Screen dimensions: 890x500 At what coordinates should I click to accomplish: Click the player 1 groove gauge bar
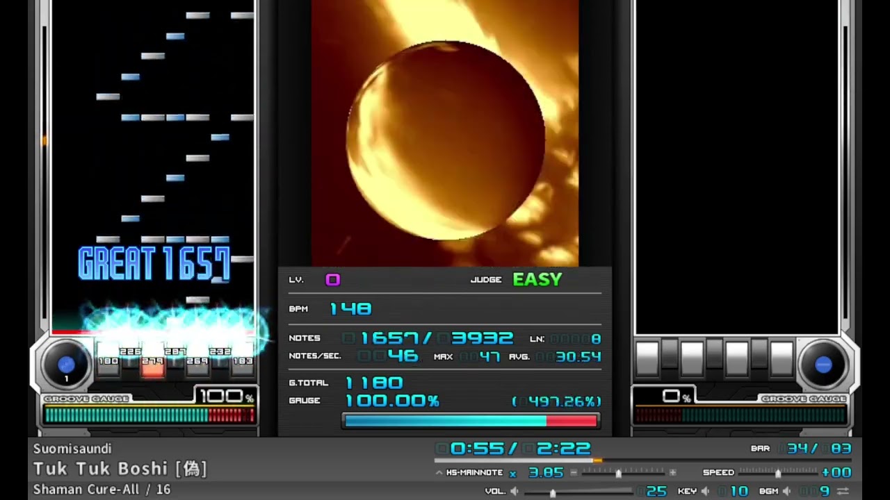point(149,415)
